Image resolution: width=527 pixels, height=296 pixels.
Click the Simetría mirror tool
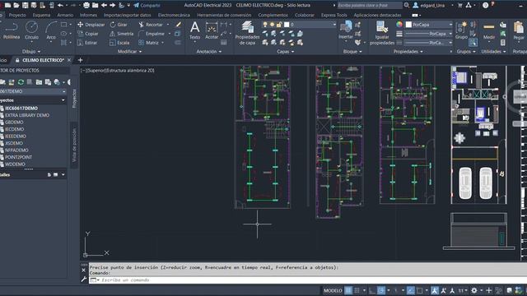click(x=122, y=34)
